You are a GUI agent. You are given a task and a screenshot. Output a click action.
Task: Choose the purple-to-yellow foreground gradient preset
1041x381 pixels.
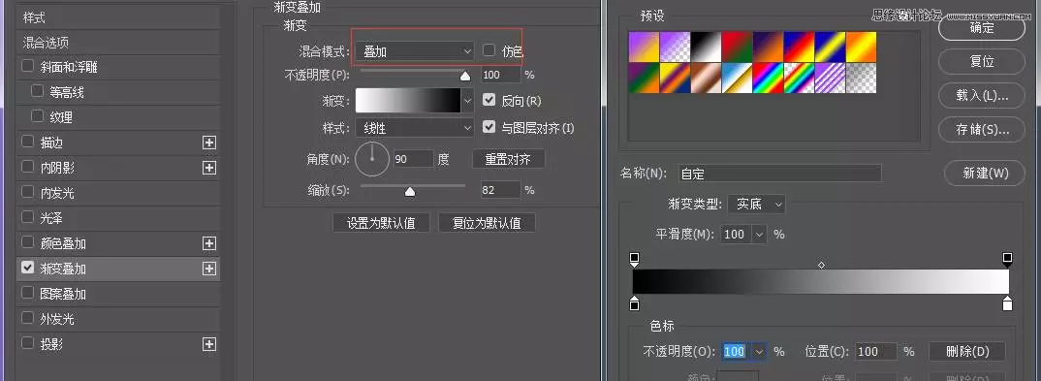pos(644,48)
